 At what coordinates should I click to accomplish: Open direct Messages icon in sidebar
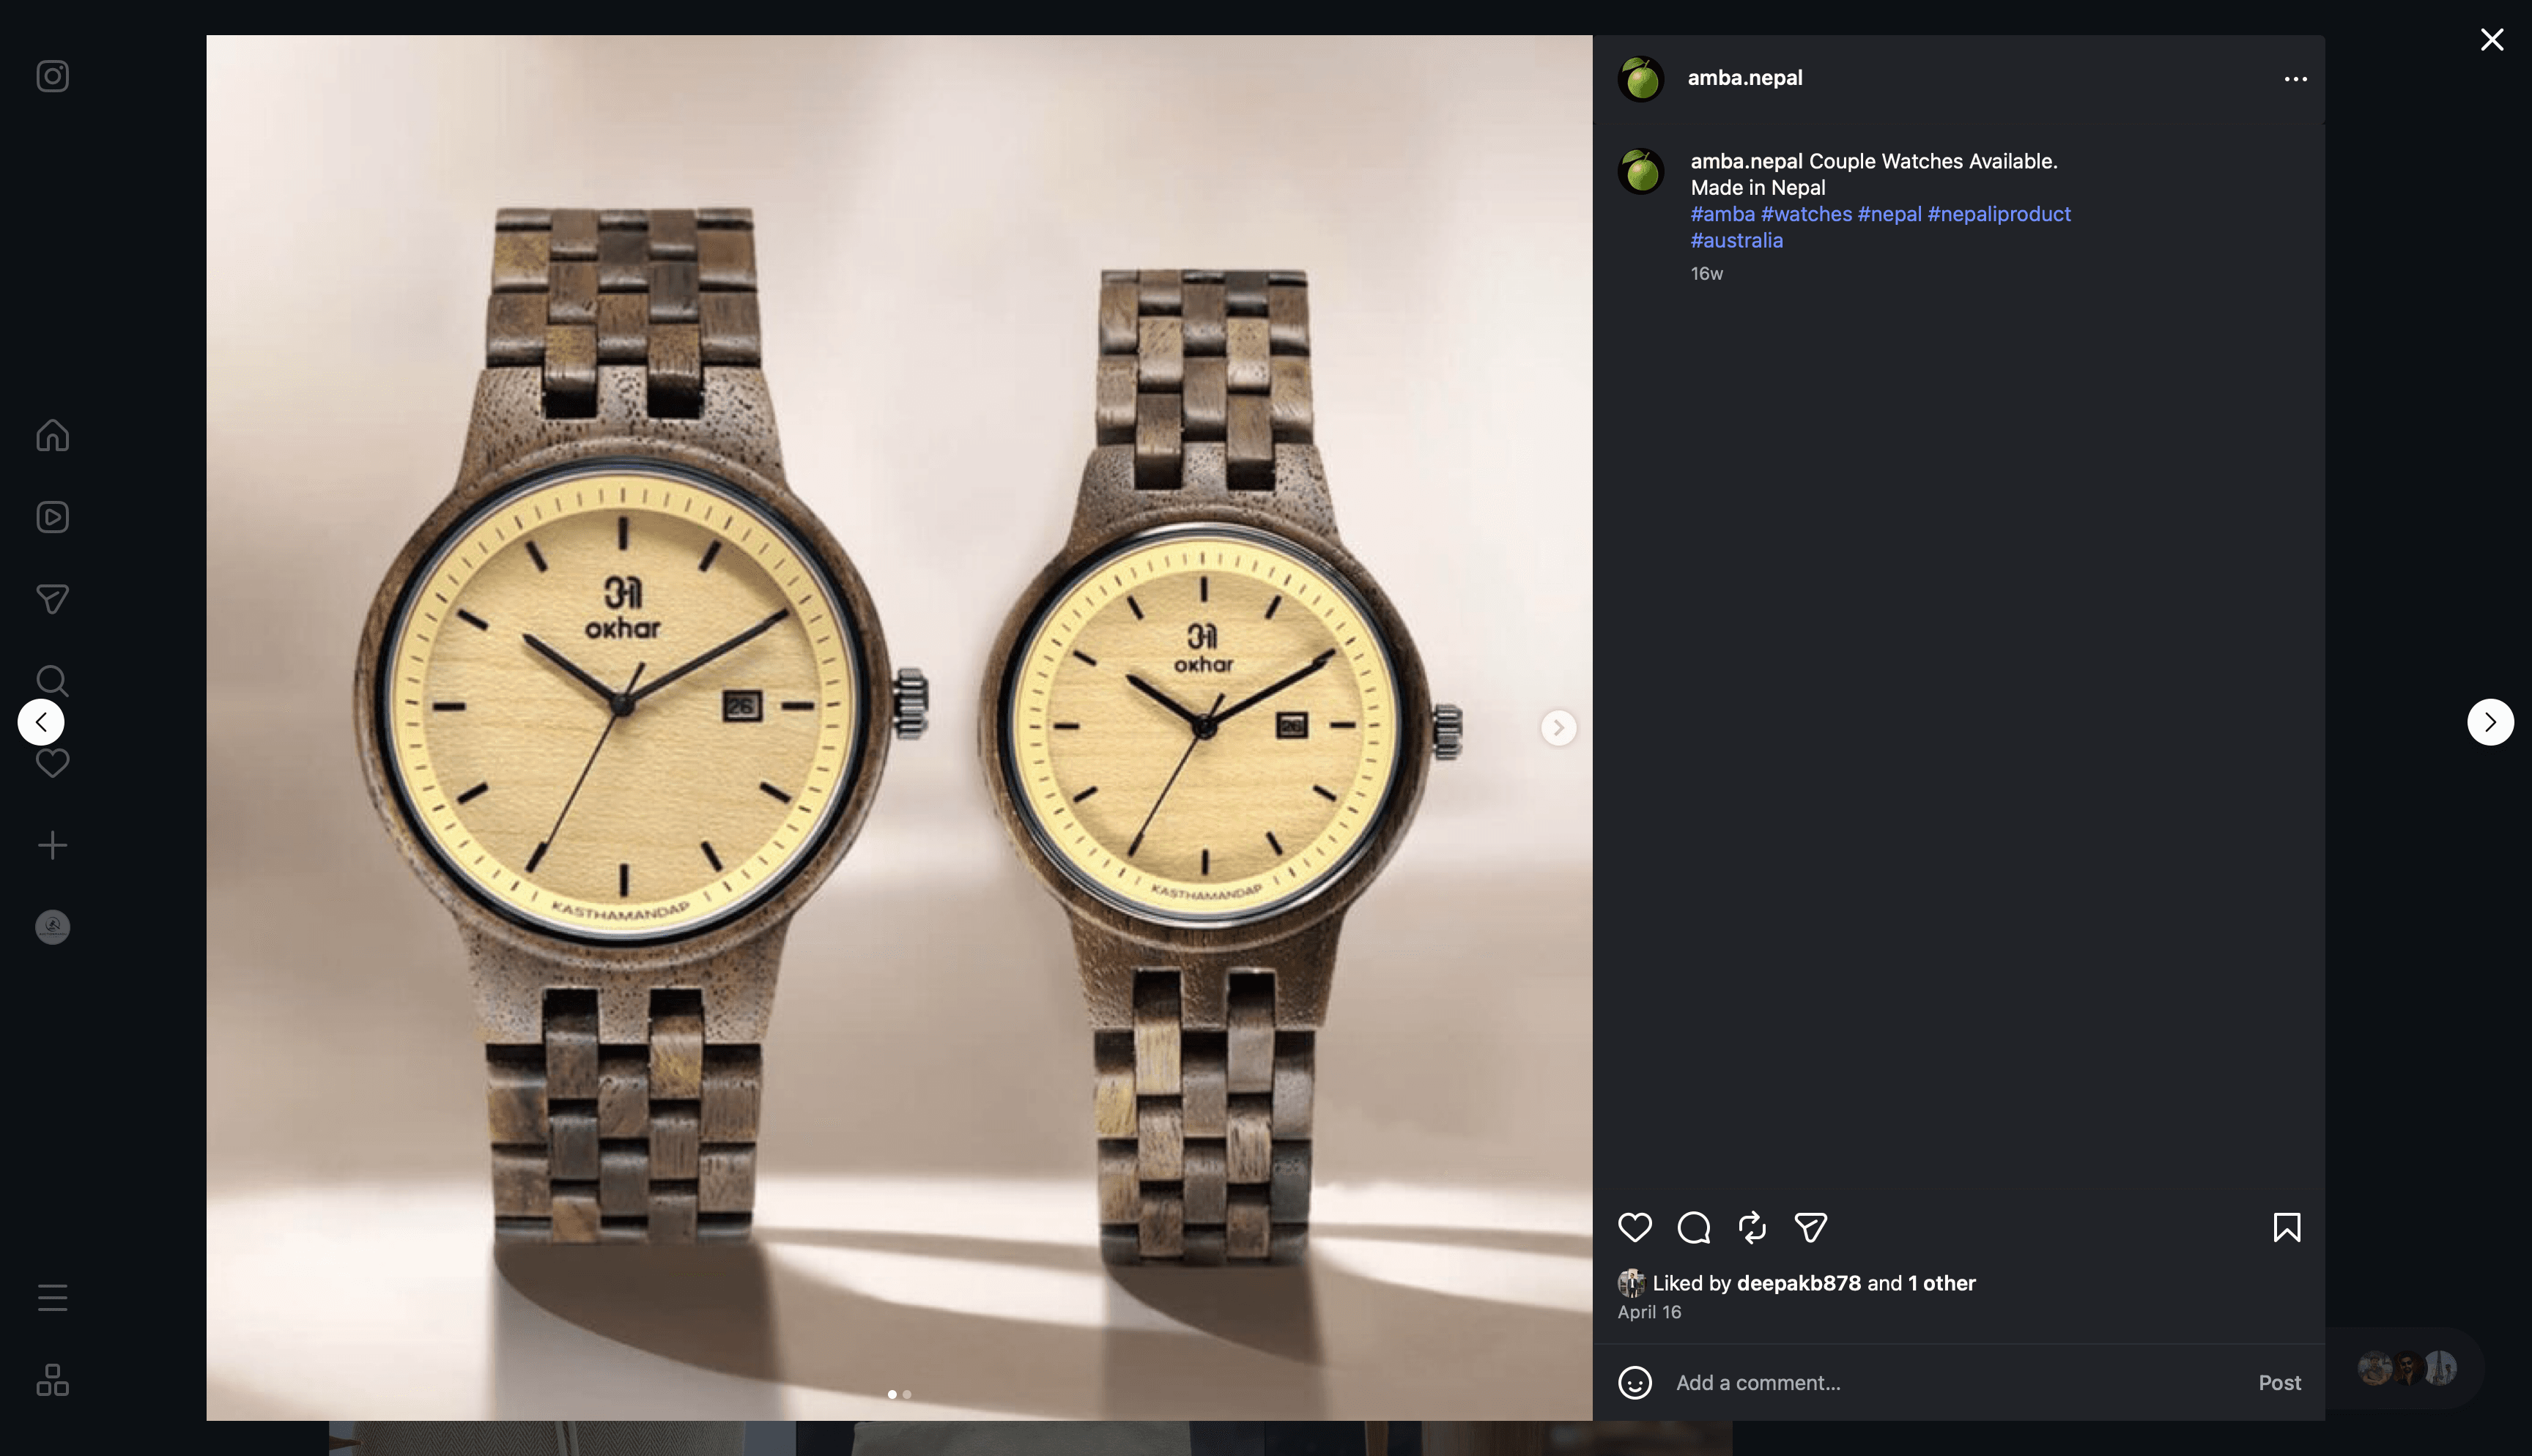coord(52,599)
